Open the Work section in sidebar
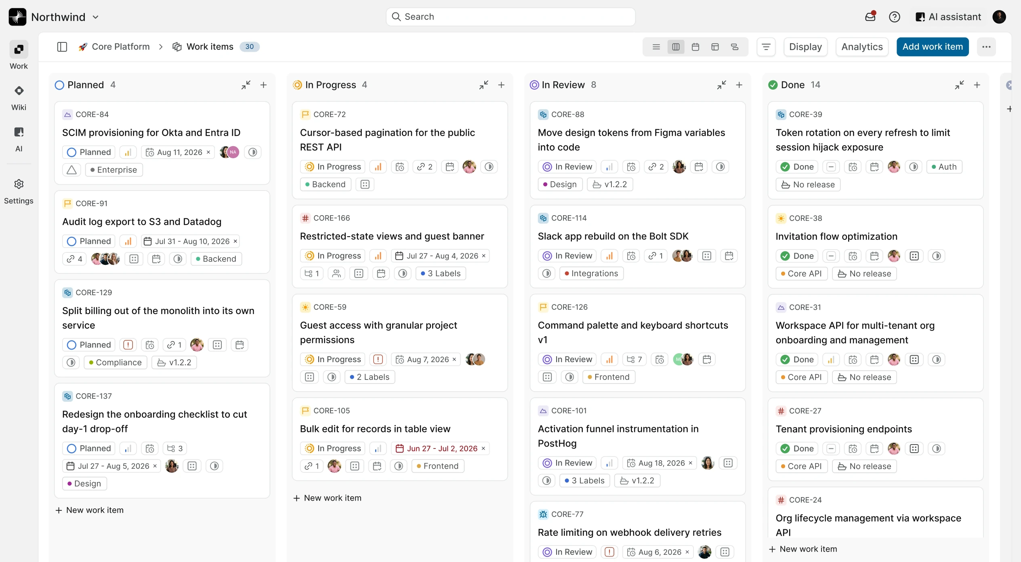 click(19, 56)
